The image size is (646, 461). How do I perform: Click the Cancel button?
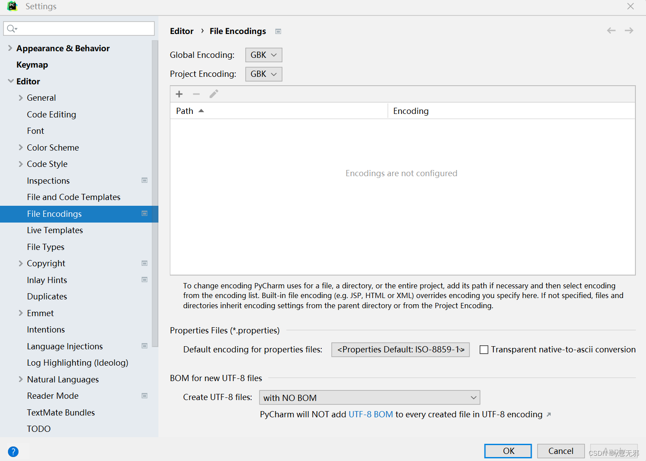561,451
